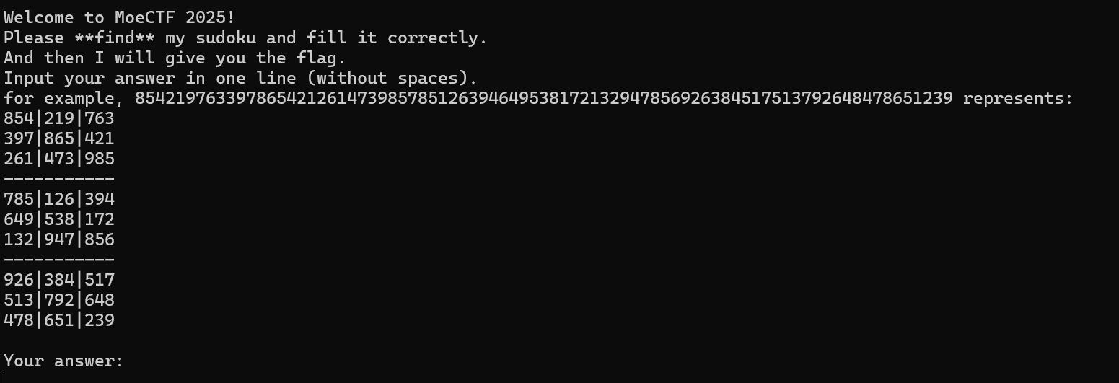Click the sudoku row '132|947|856'
The height and width of the screenshot is (383, 1119).
(x=59, y=239)
